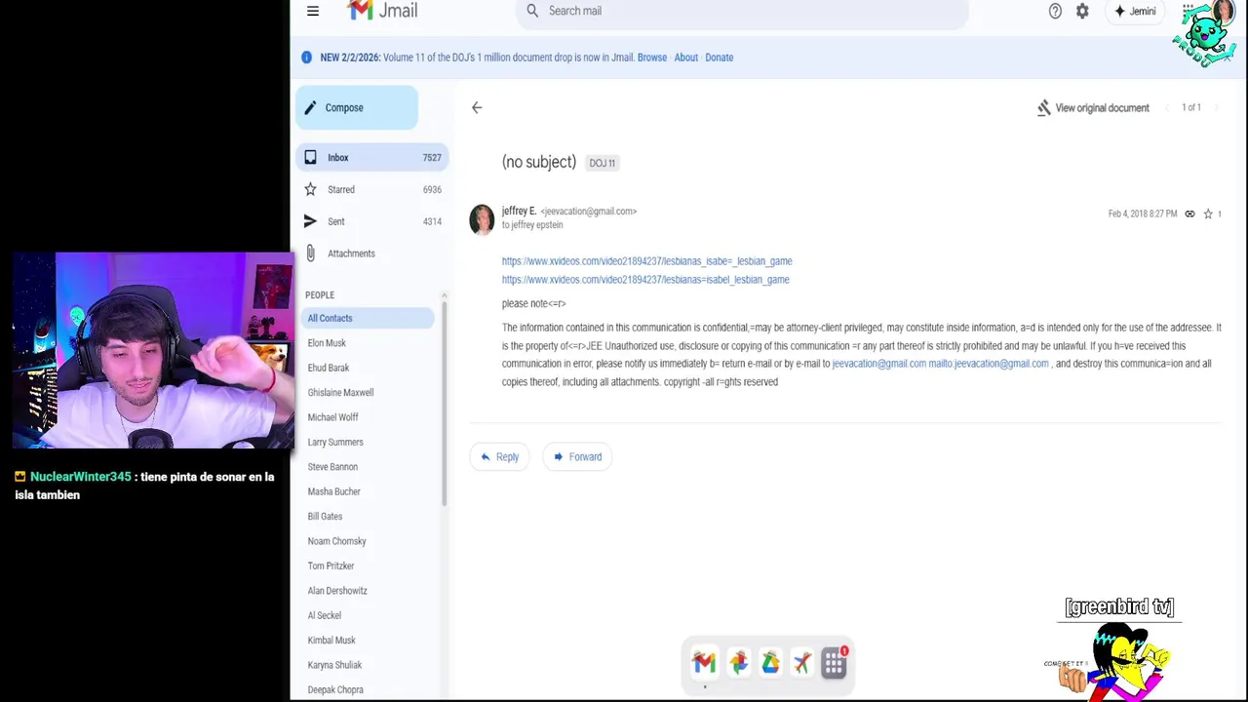Select Ehud Barak contact
Screen dimensions: 1248x702
pyautogui.click(x=329, y=368)
